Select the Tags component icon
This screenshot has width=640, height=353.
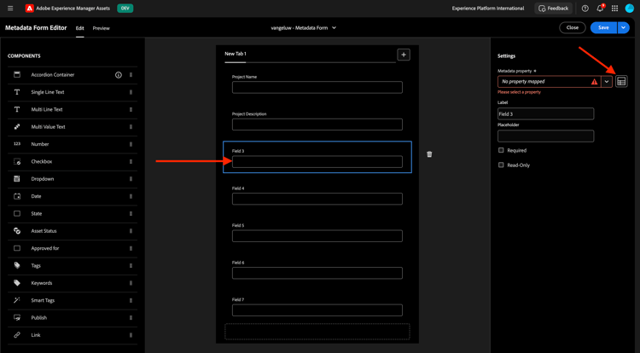click(x=17, y=265)
